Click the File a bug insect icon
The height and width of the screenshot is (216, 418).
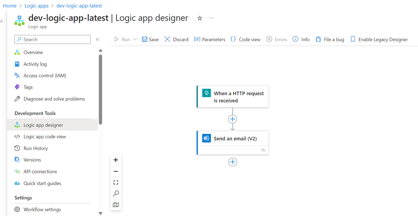point(318,39)
